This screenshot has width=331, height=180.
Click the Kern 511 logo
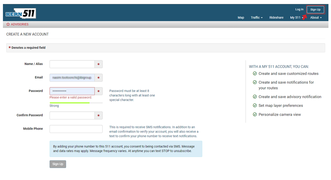tap(21, 14)
